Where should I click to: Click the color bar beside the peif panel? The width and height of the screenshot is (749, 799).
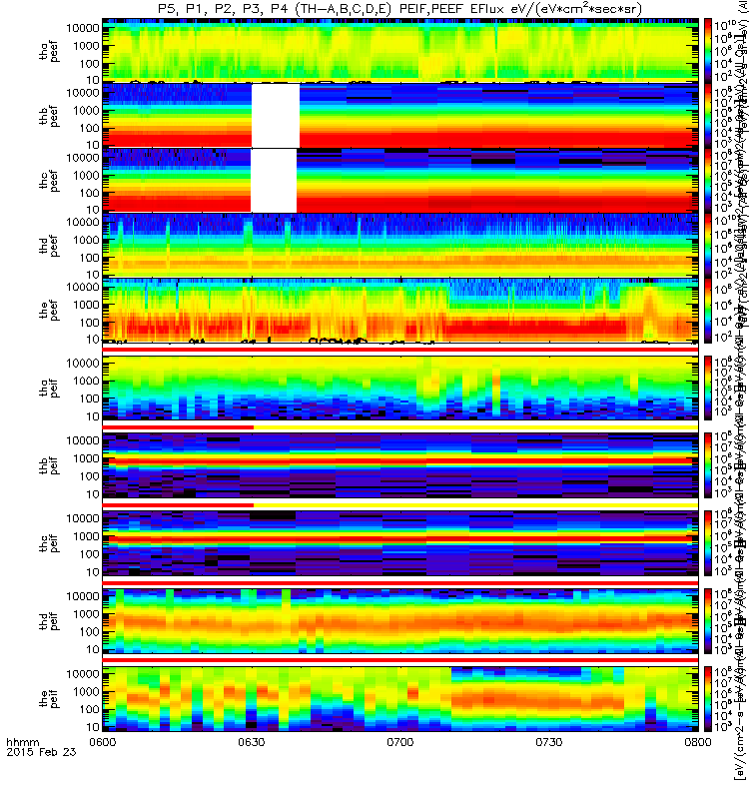click(x=708, y=698)
